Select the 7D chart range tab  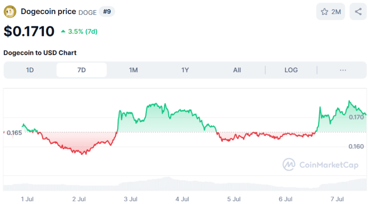[x=81, y=70]
